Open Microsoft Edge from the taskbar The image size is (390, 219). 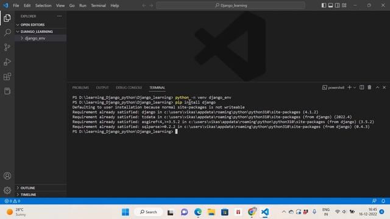(198, 212)
